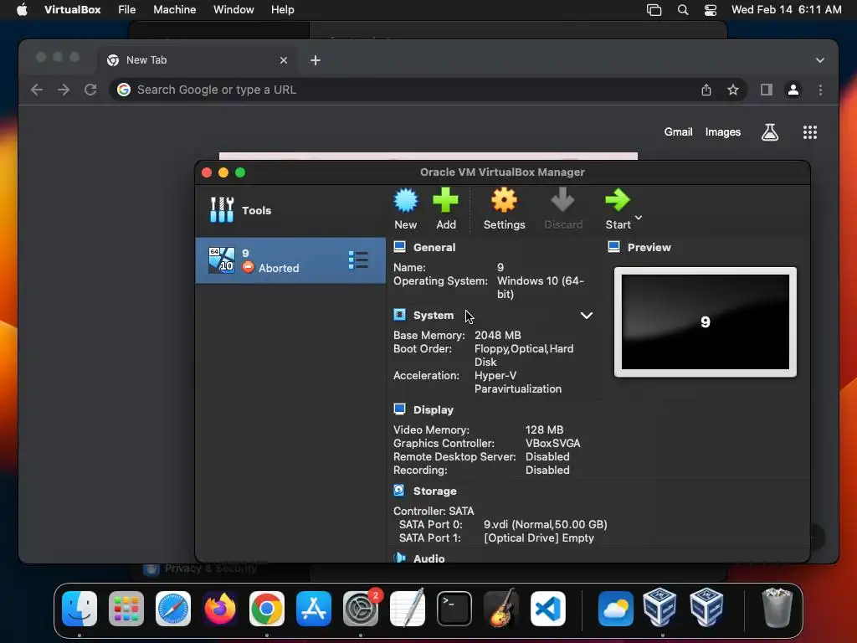Viewport: 857px width, 643px height.
Task: Open Chrome tab search chevron
Action: point(820,60)
